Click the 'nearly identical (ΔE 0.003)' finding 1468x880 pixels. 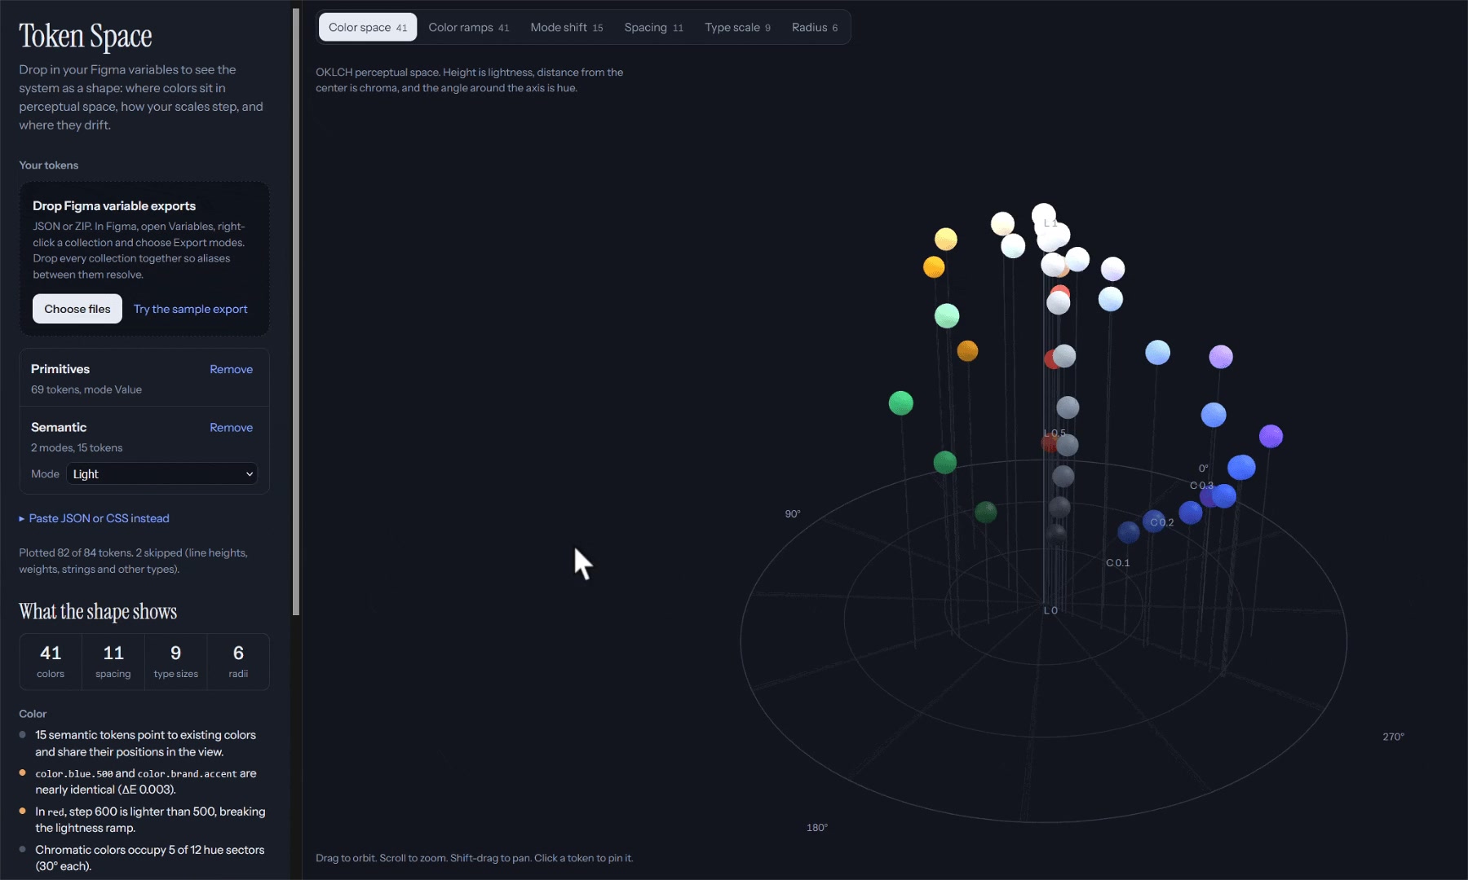[x=145, y=781]
